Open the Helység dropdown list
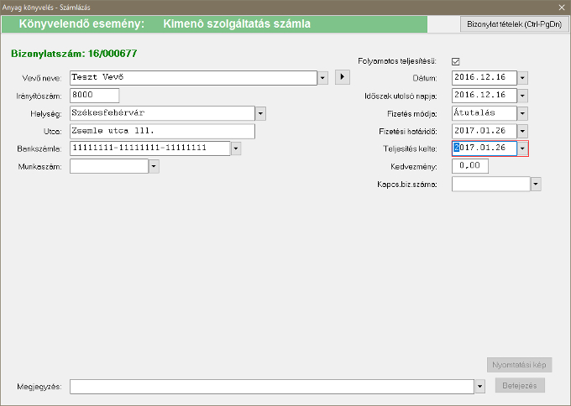Viewport: 571px width, 406px height. pyautogui.click(x=260, y=113)
